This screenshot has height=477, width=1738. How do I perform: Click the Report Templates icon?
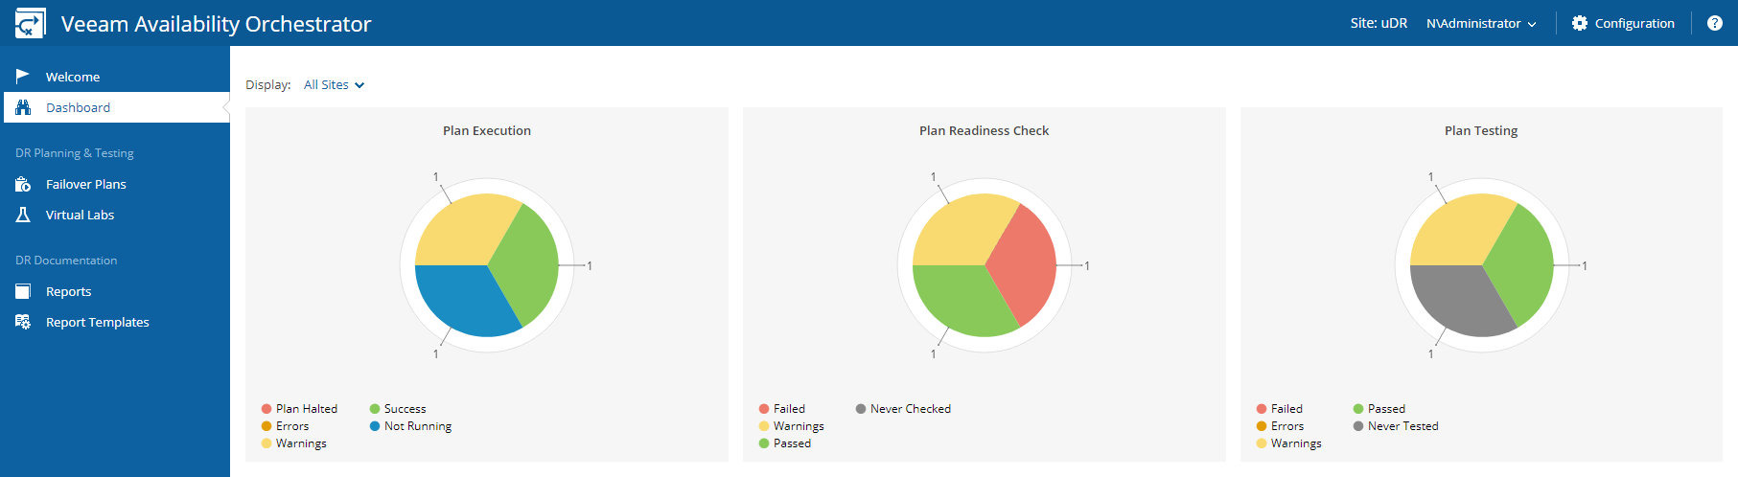point(23,322)
